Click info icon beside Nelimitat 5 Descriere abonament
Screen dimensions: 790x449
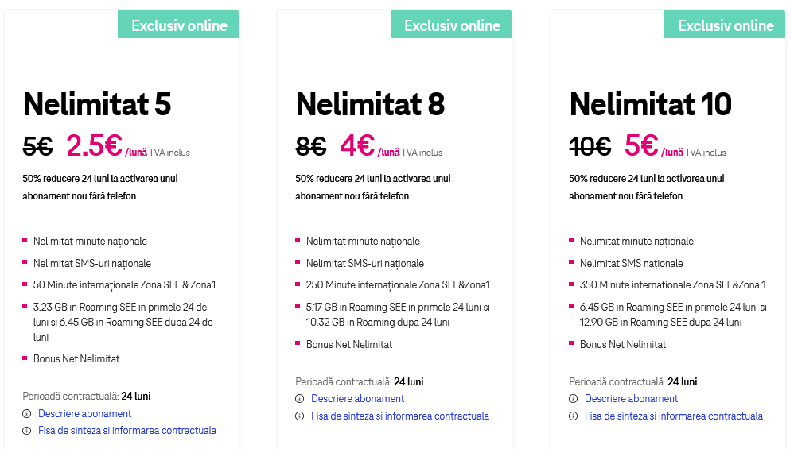click(26, 414)
